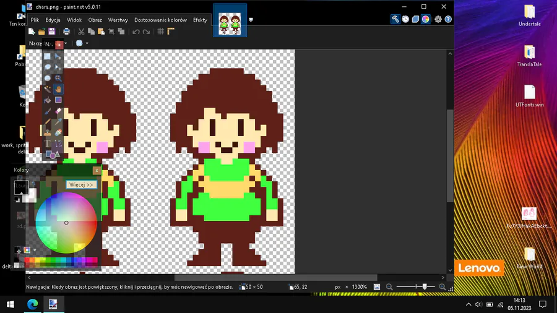
Task: Click zoom out magnifier in status bar
Action: tap(389, 287)
